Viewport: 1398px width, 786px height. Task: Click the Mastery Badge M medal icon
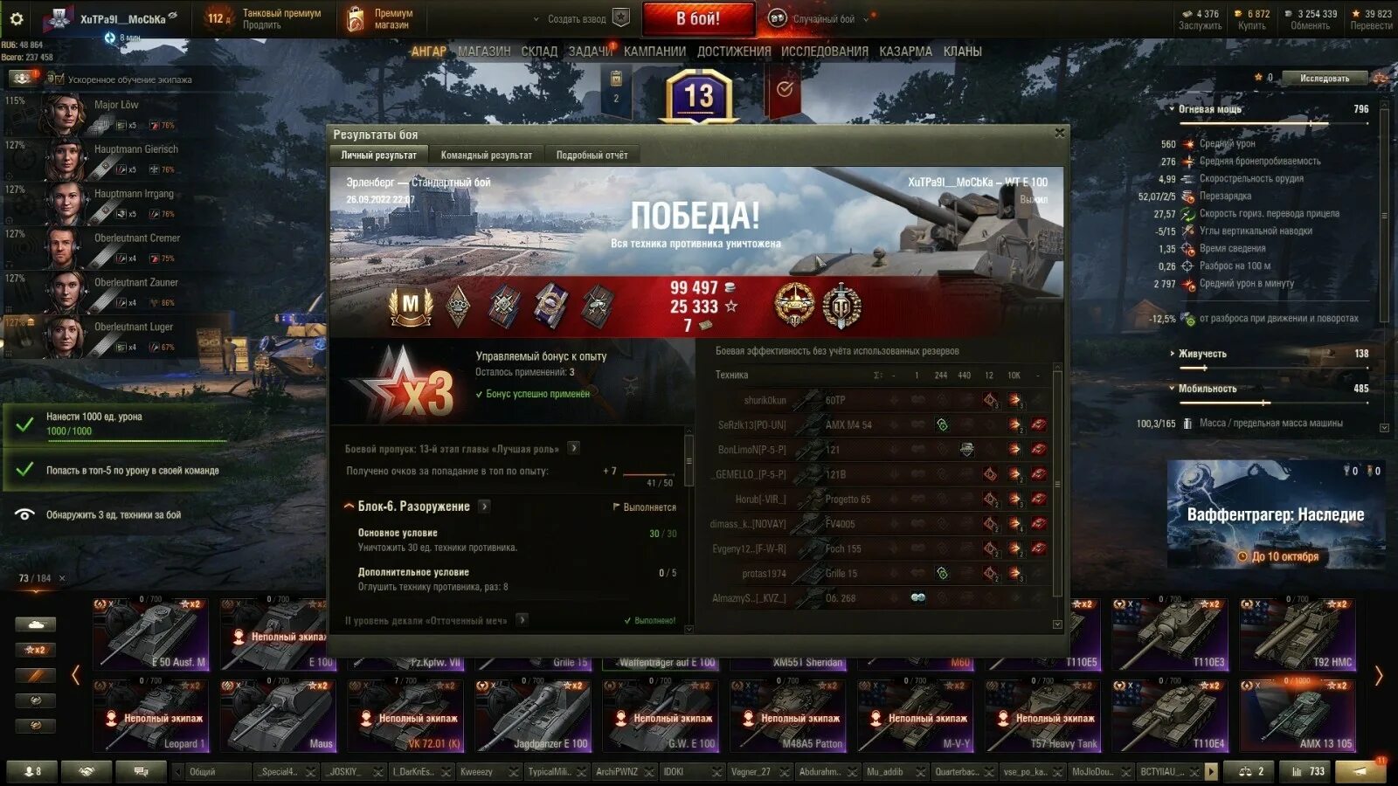click(410, 305)
